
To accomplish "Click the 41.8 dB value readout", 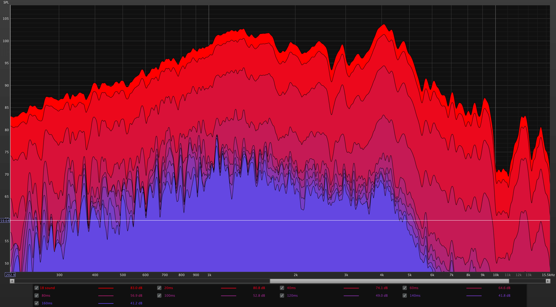I will coord(504,295).
